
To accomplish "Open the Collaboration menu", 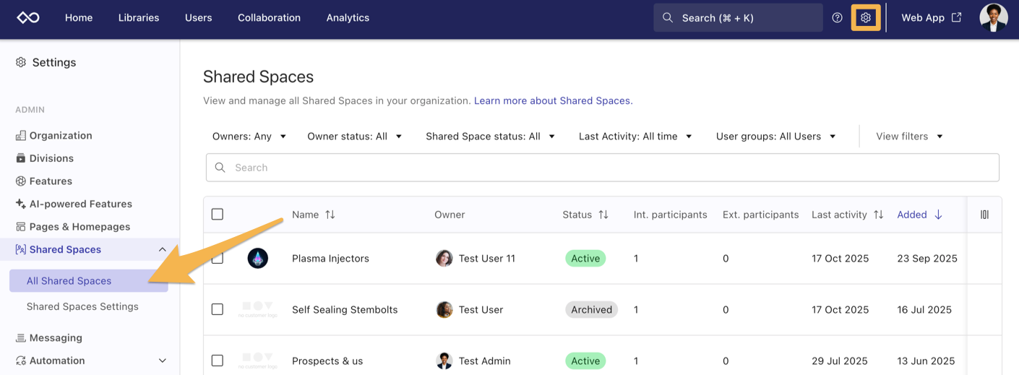I will 269,17.
